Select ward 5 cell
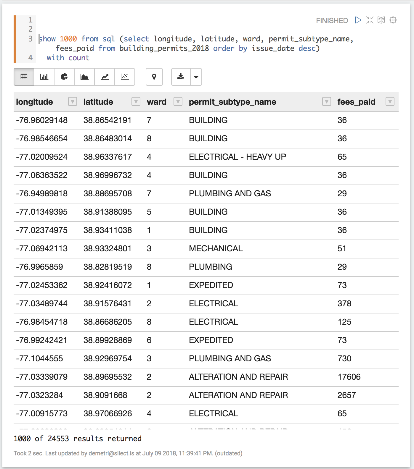The height and width of the screenshot is (469, 414). 149,212
